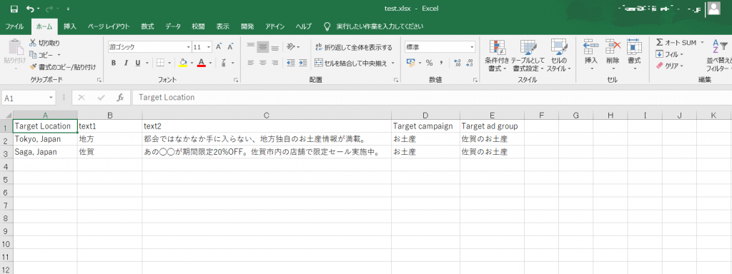Click the コピー copy button

tap(41, 54)
